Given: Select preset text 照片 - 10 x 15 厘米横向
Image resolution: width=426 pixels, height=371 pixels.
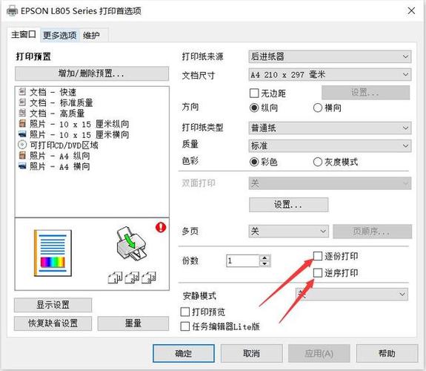Looking at the screenshot, I should click(x=79, y=134).
